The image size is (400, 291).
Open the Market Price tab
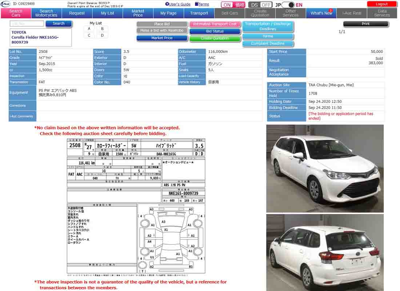tap(138, 13)
